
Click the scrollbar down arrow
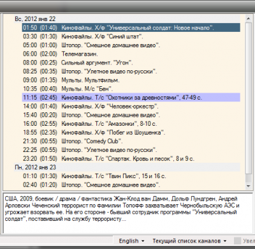248,186
